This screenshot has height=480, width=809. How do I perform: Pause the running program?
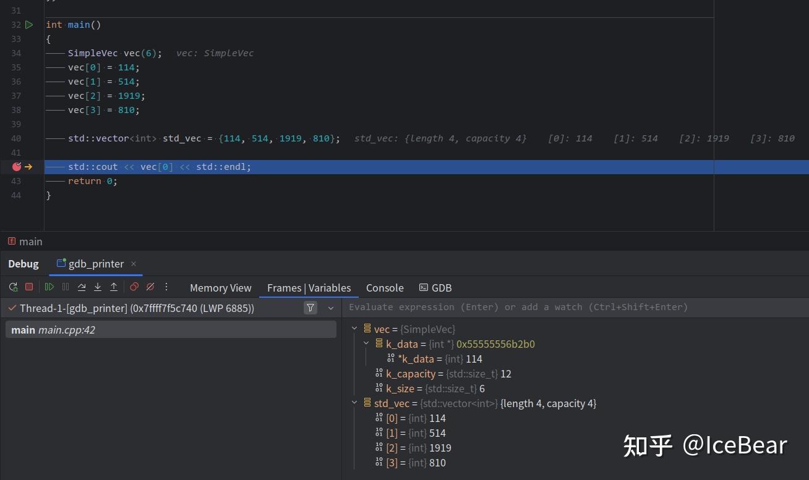click(64, 287)
